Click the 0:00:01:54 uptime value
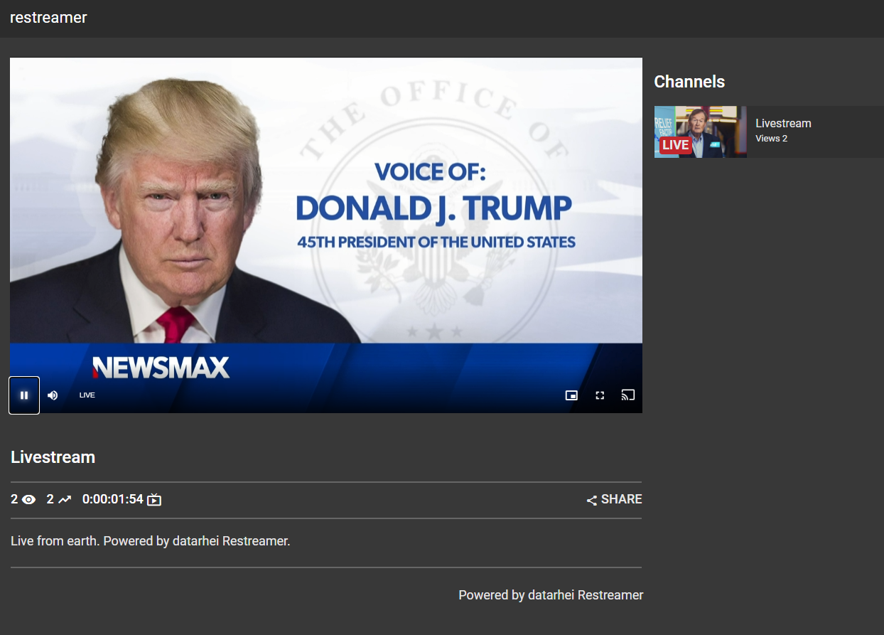The image size is (884, 635). (x=113, y=500)
